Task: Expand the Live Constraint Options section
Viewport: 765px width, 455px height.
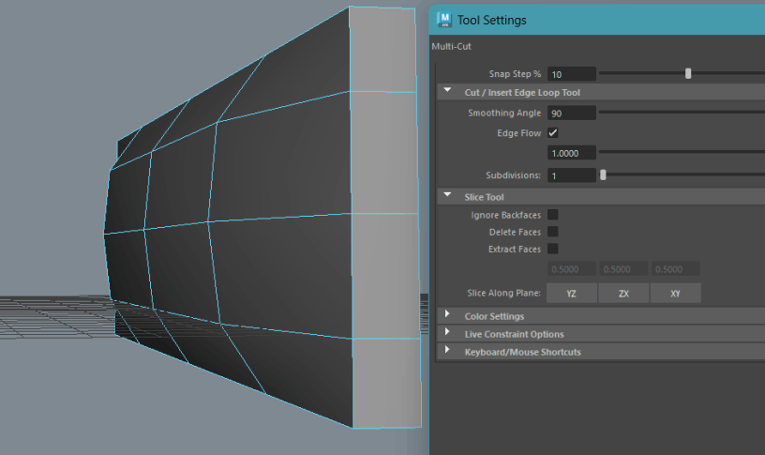Action: point(447,333)
